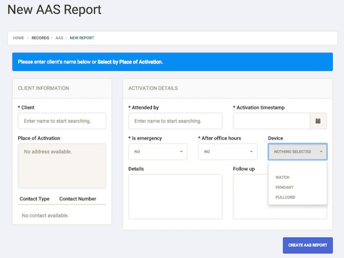This screenshot has height=258, width=344.
Task: Select WATCH from the Device list
Action: point(298,177)
